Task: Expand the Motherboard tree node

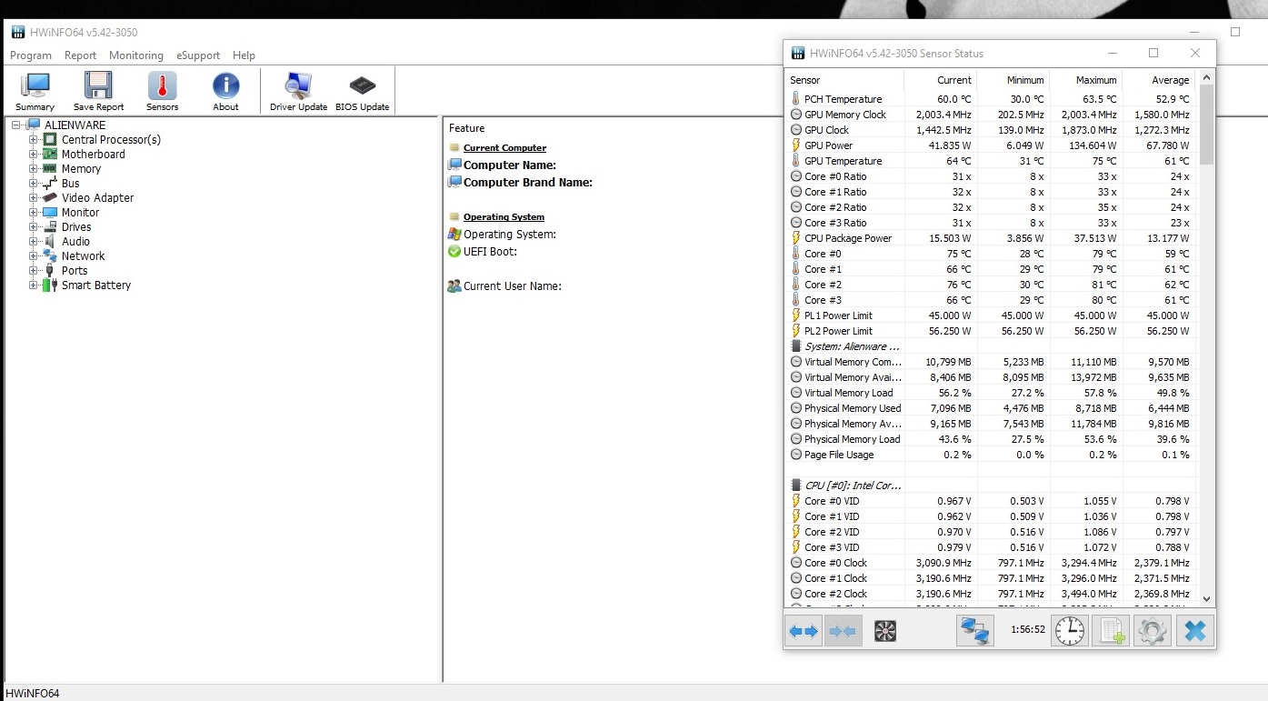Action: [34, 155]
